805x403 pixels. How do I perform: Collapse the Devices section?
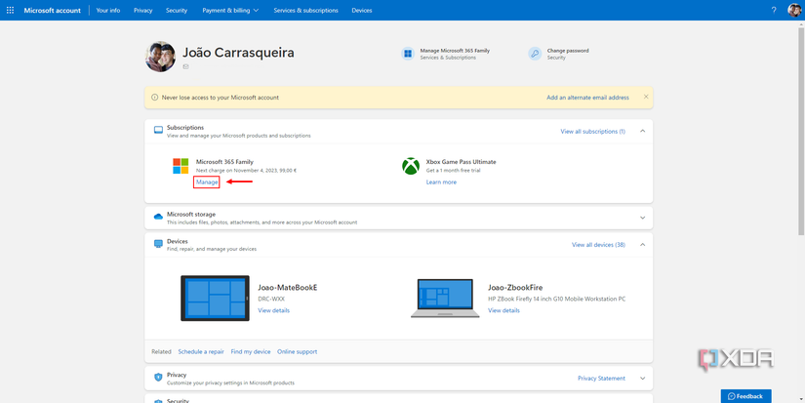point(642,245)
